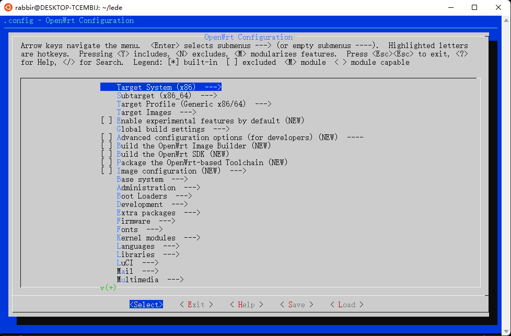
Task: Open the Subtarget (x86_64) submenu
Action: (x=167, y=96)
